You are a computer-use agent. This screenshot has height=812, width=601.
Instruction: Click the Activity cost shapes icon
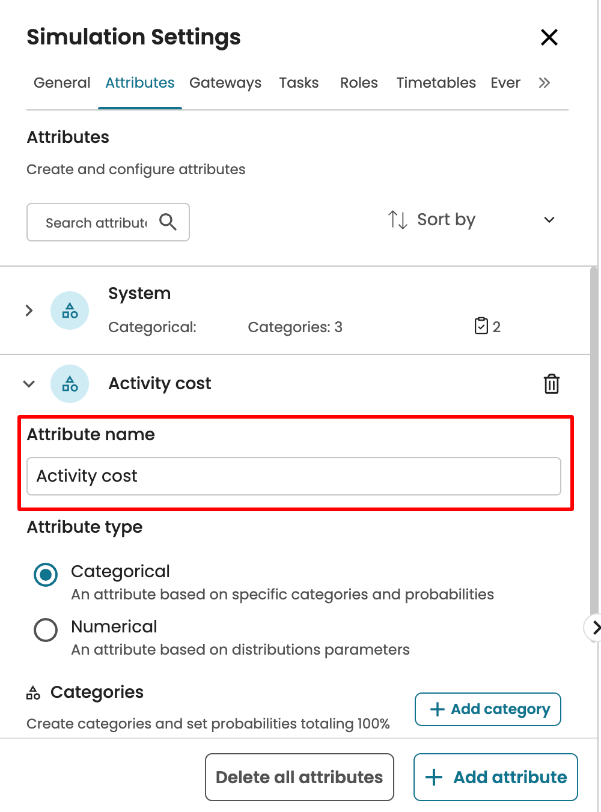point(70,384)
